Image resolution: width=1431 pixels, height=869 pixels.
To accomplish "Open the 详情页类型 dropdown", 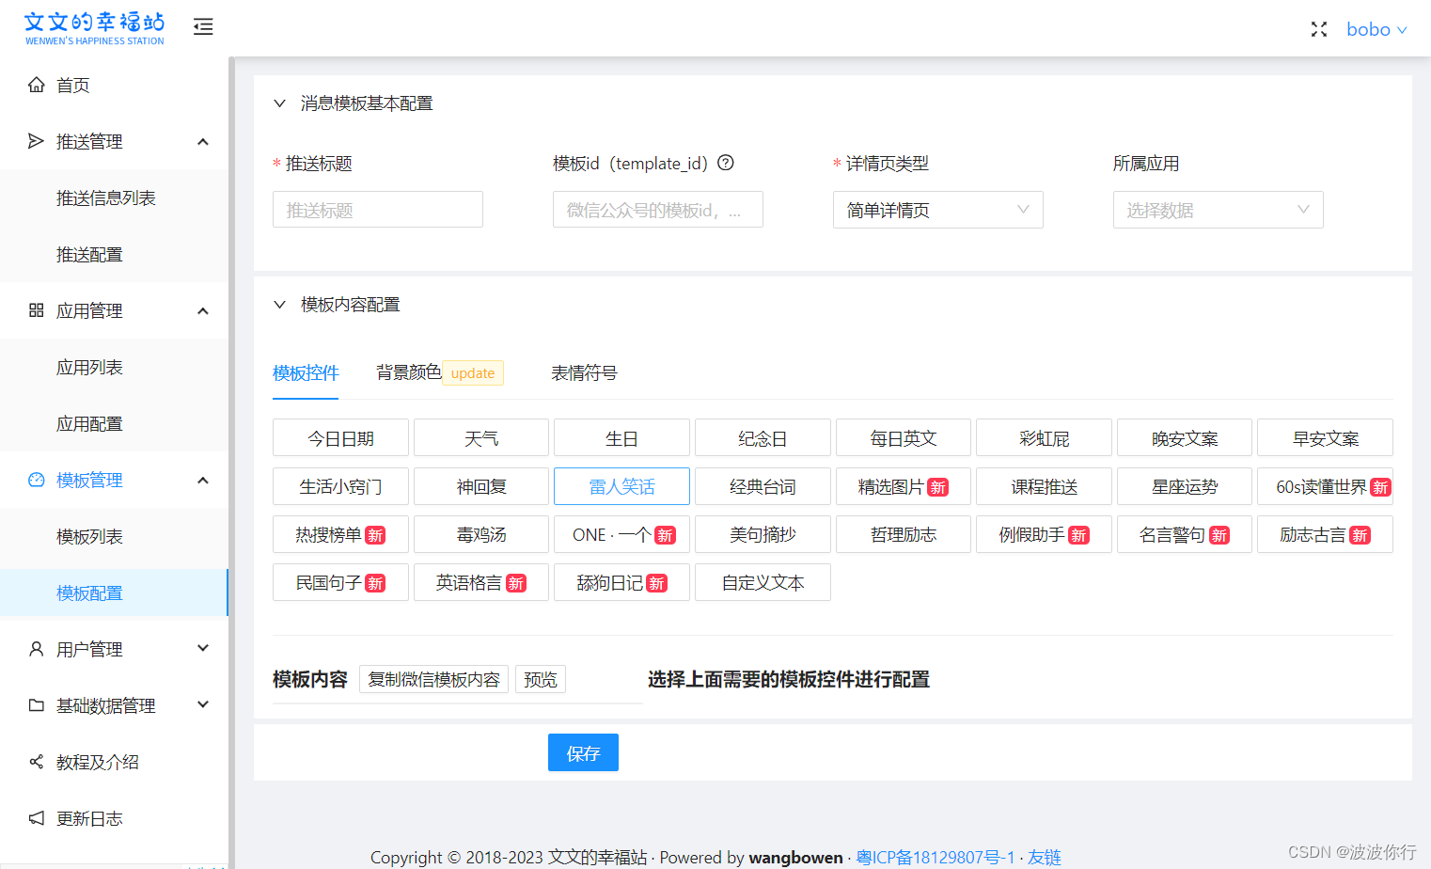I will pos(938,210).
